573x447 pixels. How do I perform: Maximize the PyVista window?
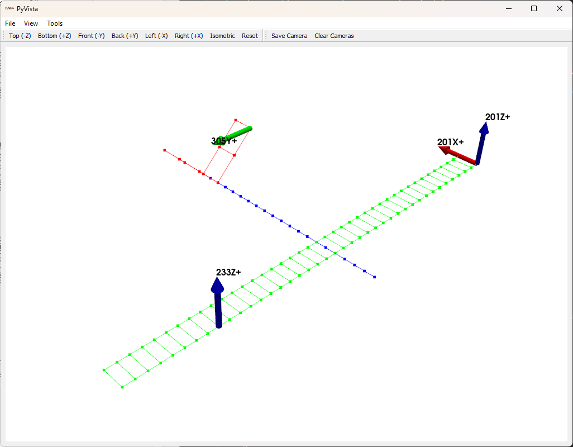pyautogui.click(x=534, y=8)
